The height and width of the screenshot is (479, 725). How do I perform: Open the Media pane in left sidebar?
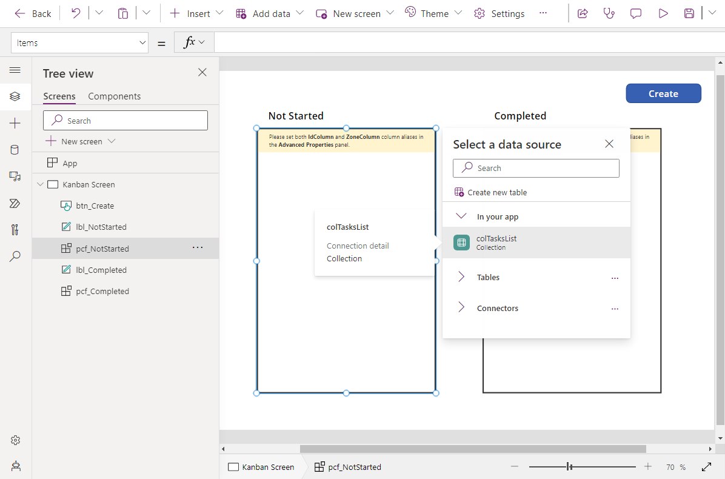pos(15,176)
